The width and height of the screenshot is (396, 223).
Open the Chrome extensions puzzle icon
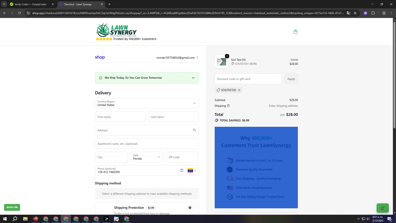click(x=373, y=13)
